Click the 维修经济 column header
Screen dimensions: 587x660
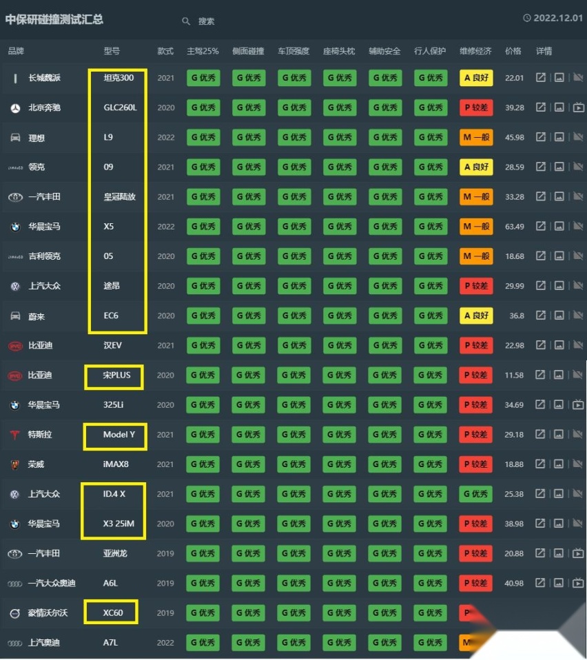[x=475, y=51]
